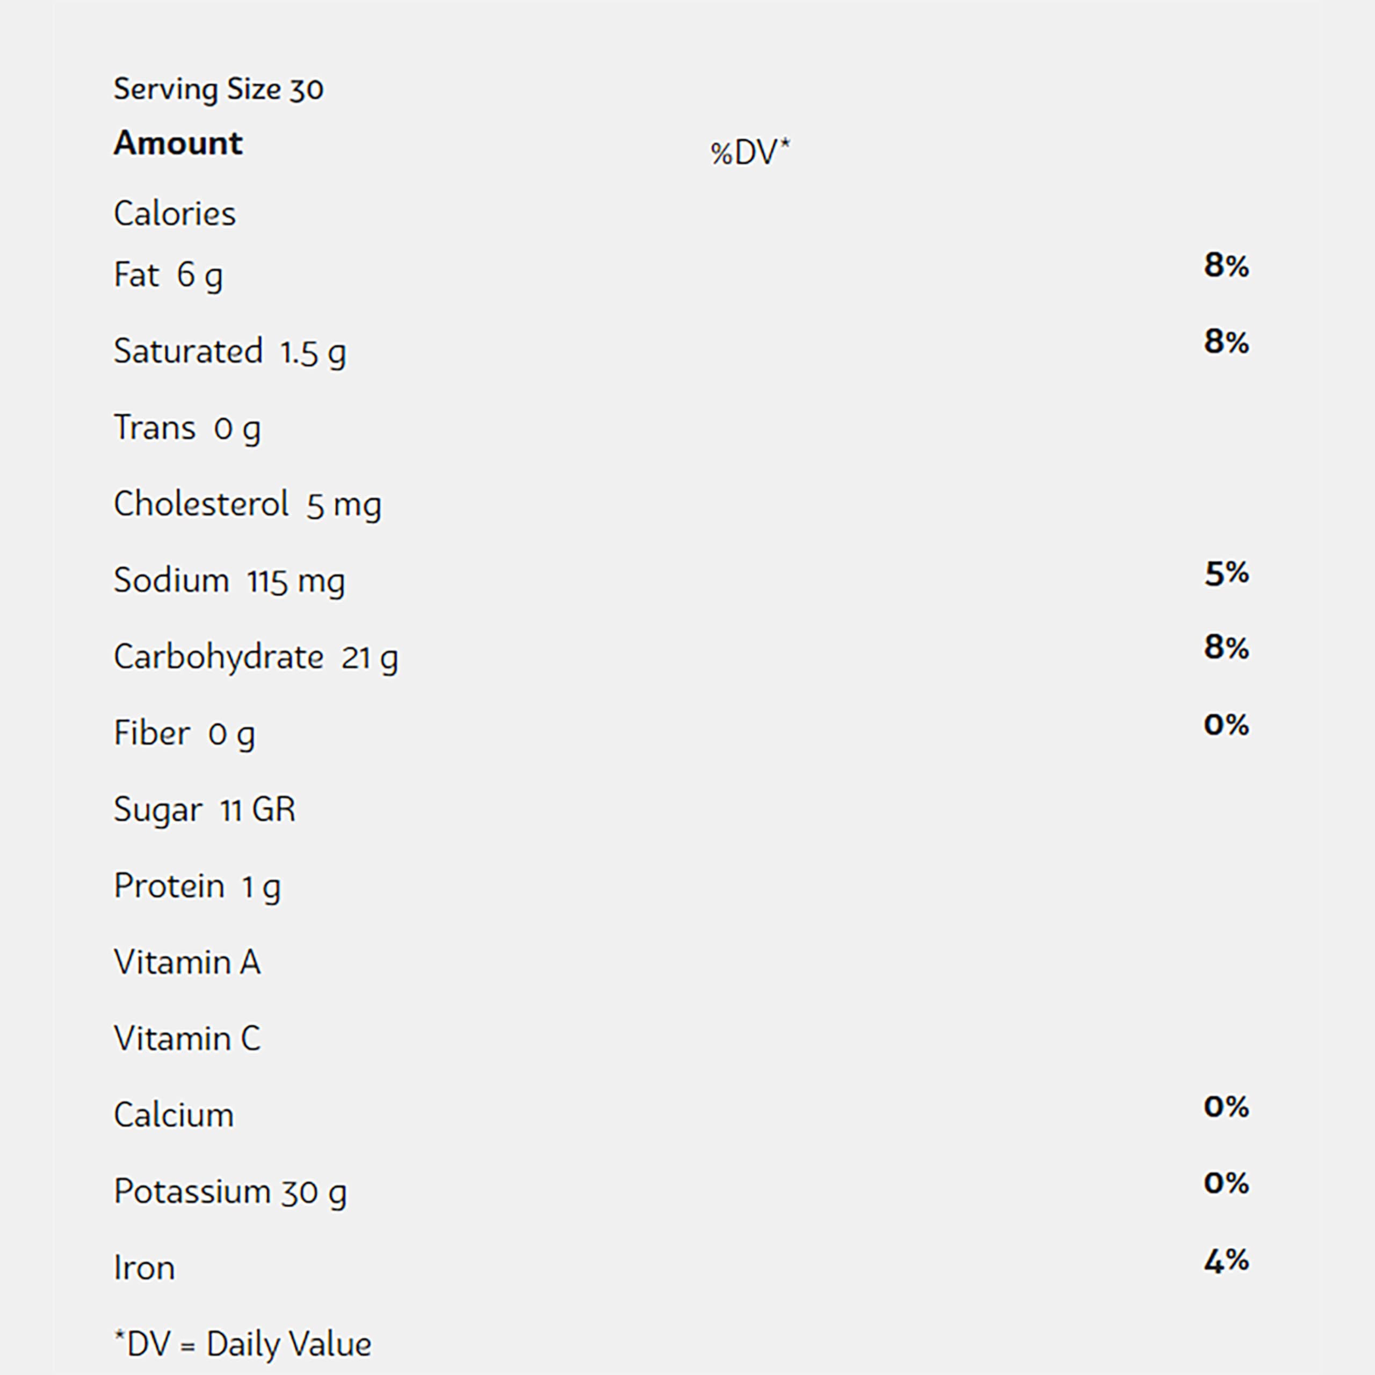The width and height of the screenshot is (1375, 1375).
Task: Click the Serving Size 30 text
Action: (x=219, y=90)
